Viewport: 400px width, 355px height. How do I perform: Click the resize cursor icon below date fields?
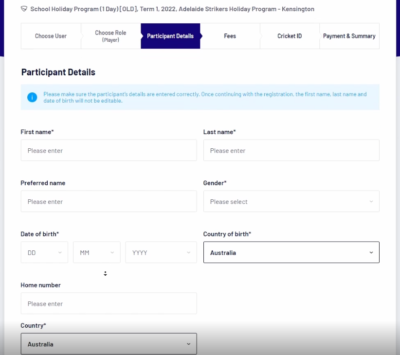105,273
